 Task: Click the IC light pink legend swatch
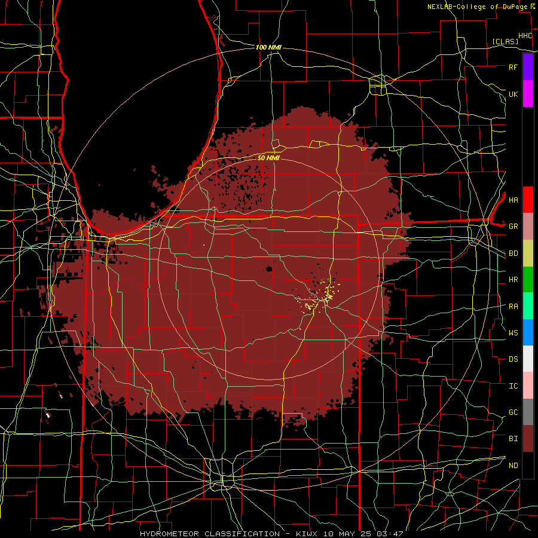pos(528,386)
